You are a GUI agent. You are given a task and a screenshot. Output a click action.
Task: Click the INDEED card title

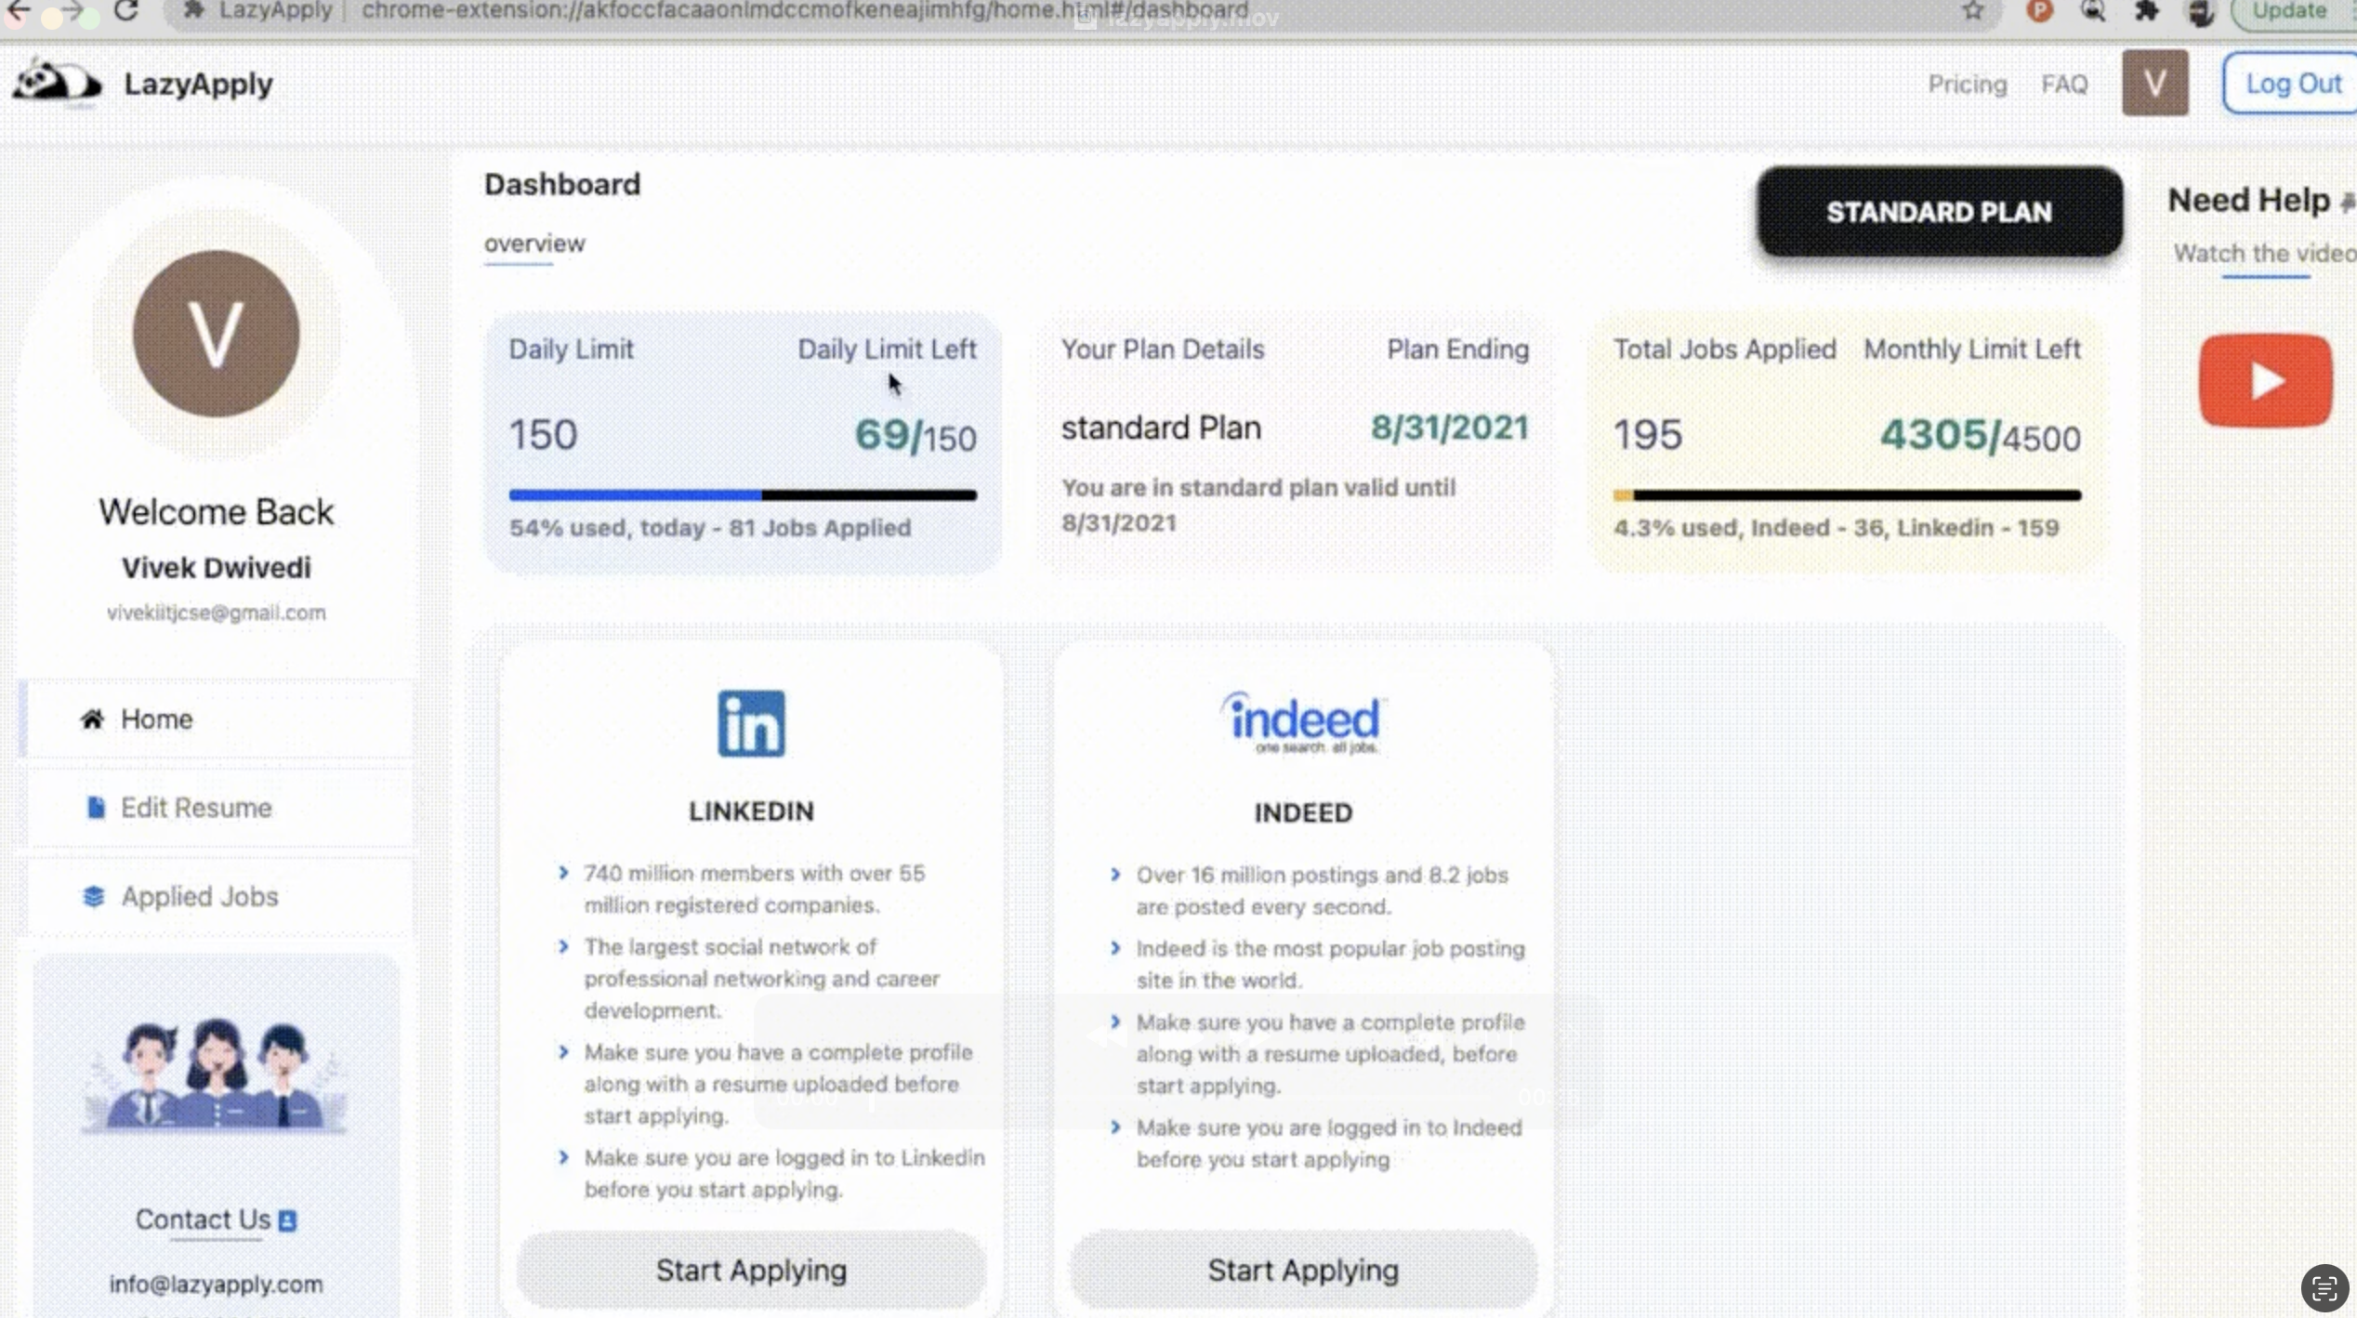1303,813
